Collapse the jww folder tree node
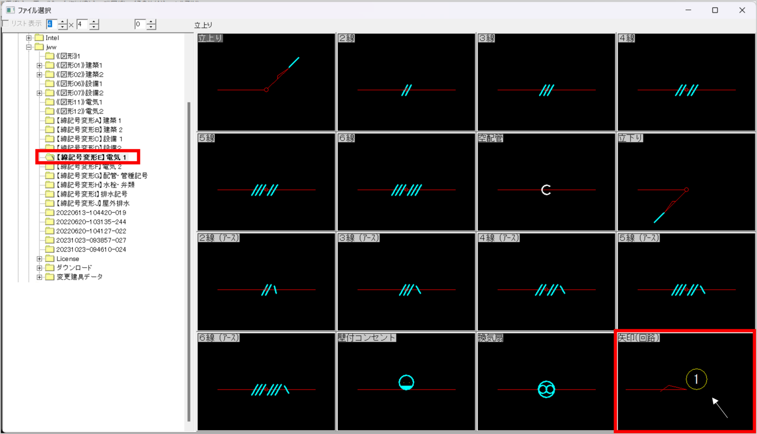The image size is (757, 434). [29, 47]
